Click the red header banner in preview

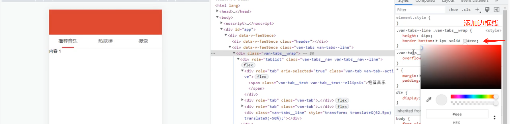105,22
